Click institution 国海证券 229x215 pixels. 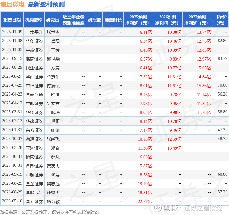point(34,148)
